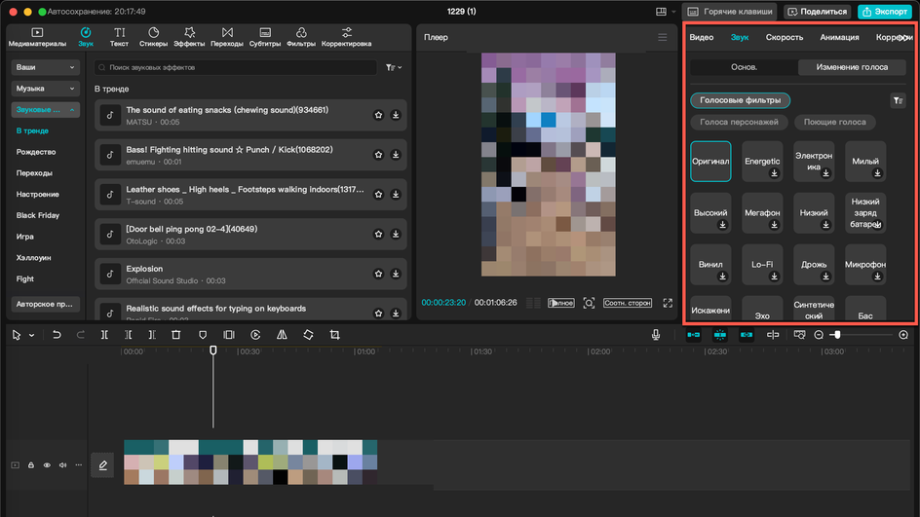Select the Black Friday sound category
This screenshot has height=517, width=920.
[38, 215]
